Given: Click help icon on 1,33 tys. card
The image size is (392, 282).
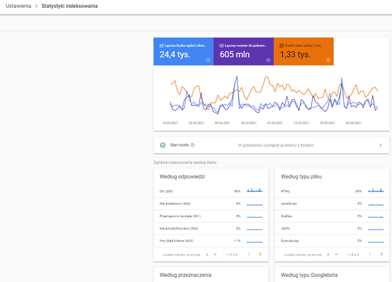Looking at the screenshot, I should 329,60.
